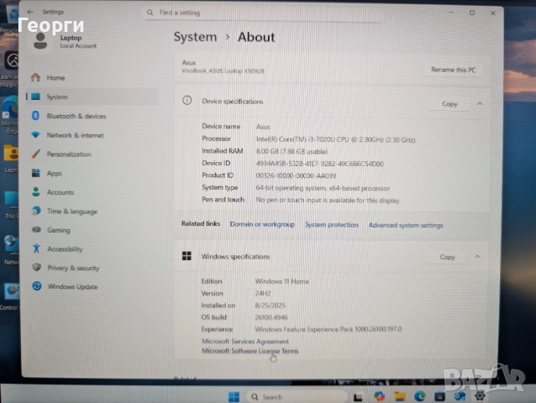Click Rename this PC button
Viewport: 536px width, 403px height.
coord(454,70)
